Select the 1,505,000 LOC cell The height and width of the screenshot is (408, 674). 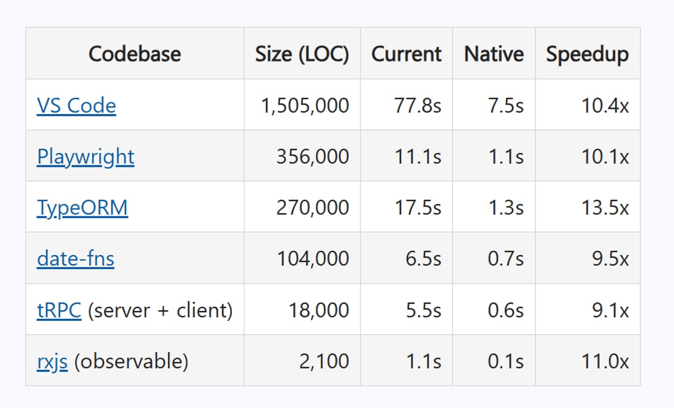pos(305,105)
